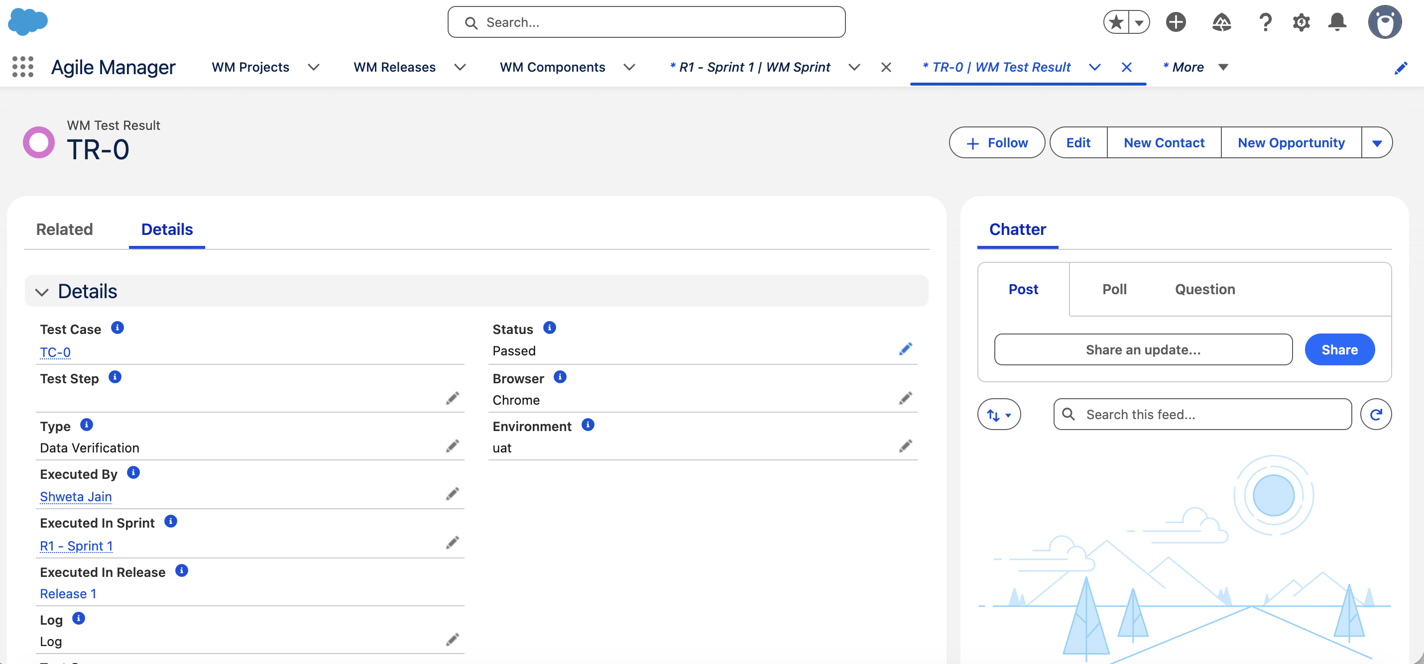Show info tooltip for Environment field
This screenshot has height=664, width=1424.
588,424
